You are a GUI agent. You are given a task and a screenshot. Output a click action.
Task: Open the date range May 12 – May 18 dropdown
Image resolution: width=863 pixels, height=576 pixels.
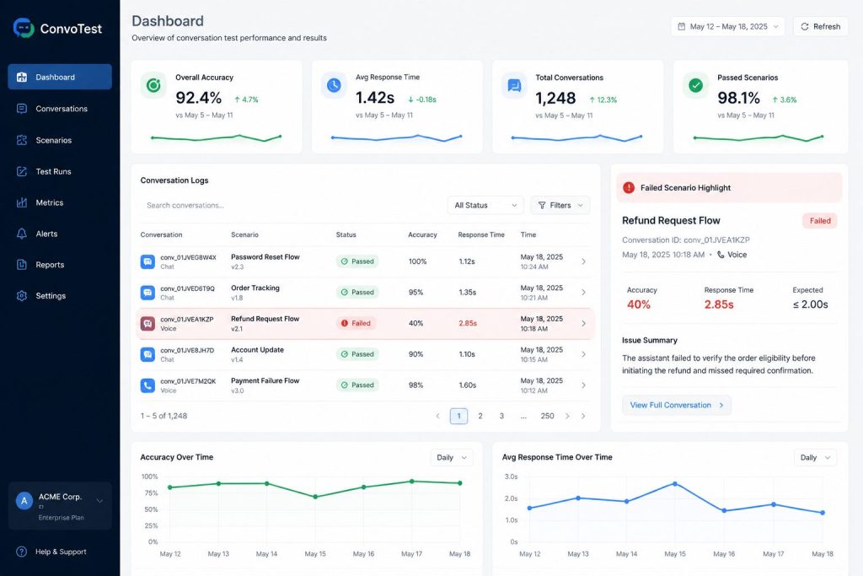pos(727,26)
